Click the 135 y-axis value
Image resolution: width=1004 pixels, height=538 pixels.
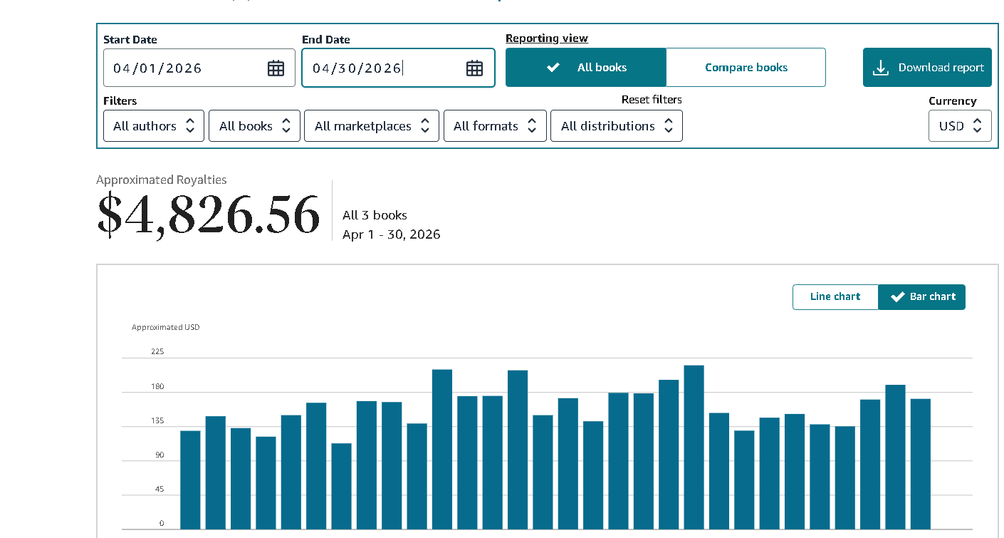click(x=157, y=421)
